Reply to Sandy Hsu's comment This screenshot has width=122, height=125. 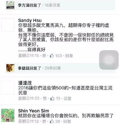coord(69,56)
